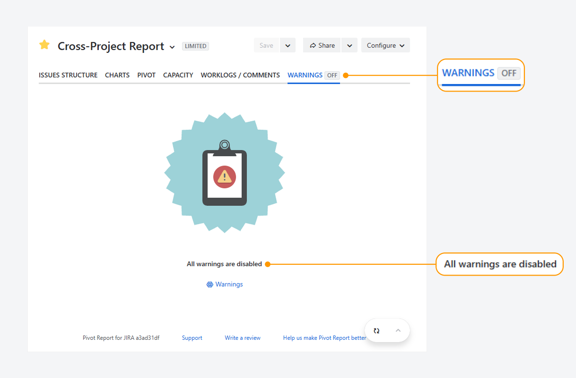The image size is (576, 378).
Task: Open the Warnings settings link
Action: pos(225,285)
